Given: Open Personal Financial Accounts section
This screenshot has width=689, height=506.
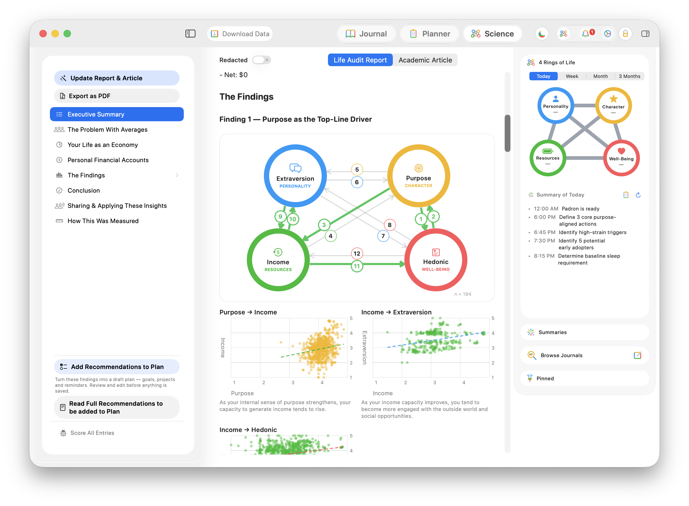Looking at the screenshot, I should pyautogui.click(x=117, y=160).
